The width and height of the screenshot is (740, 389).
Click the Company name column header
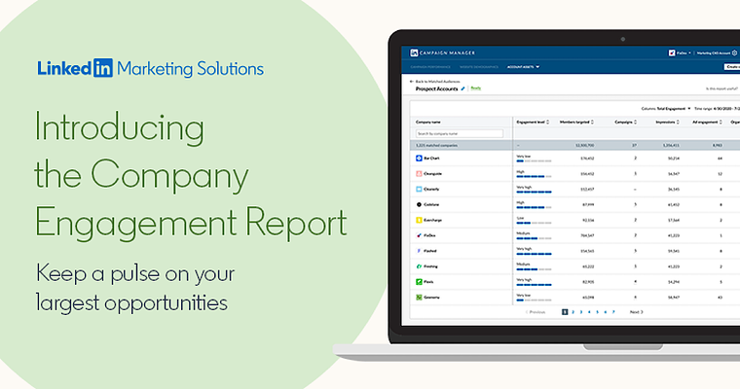tap(428, 123)
